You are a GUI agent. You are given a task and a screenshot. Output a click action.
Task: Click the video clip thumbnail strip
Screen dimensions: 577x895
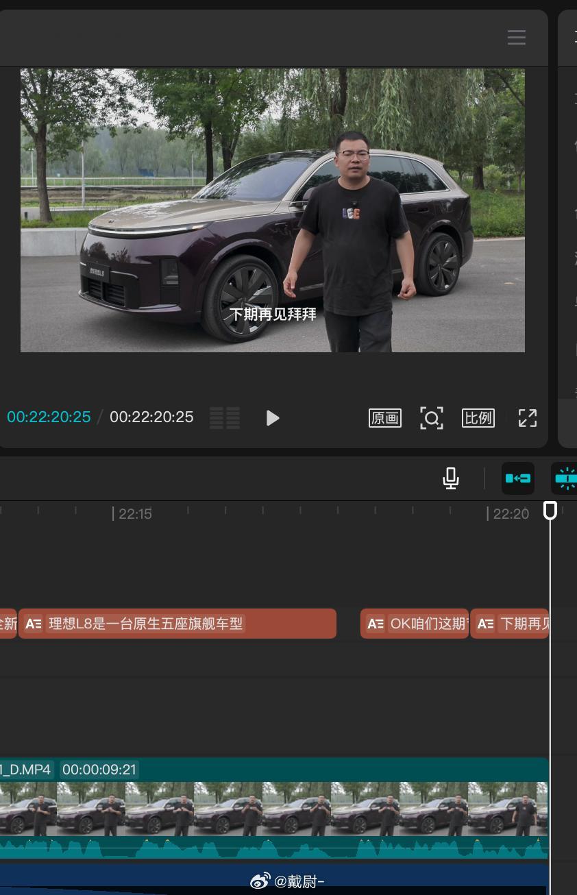click(273, 809)
